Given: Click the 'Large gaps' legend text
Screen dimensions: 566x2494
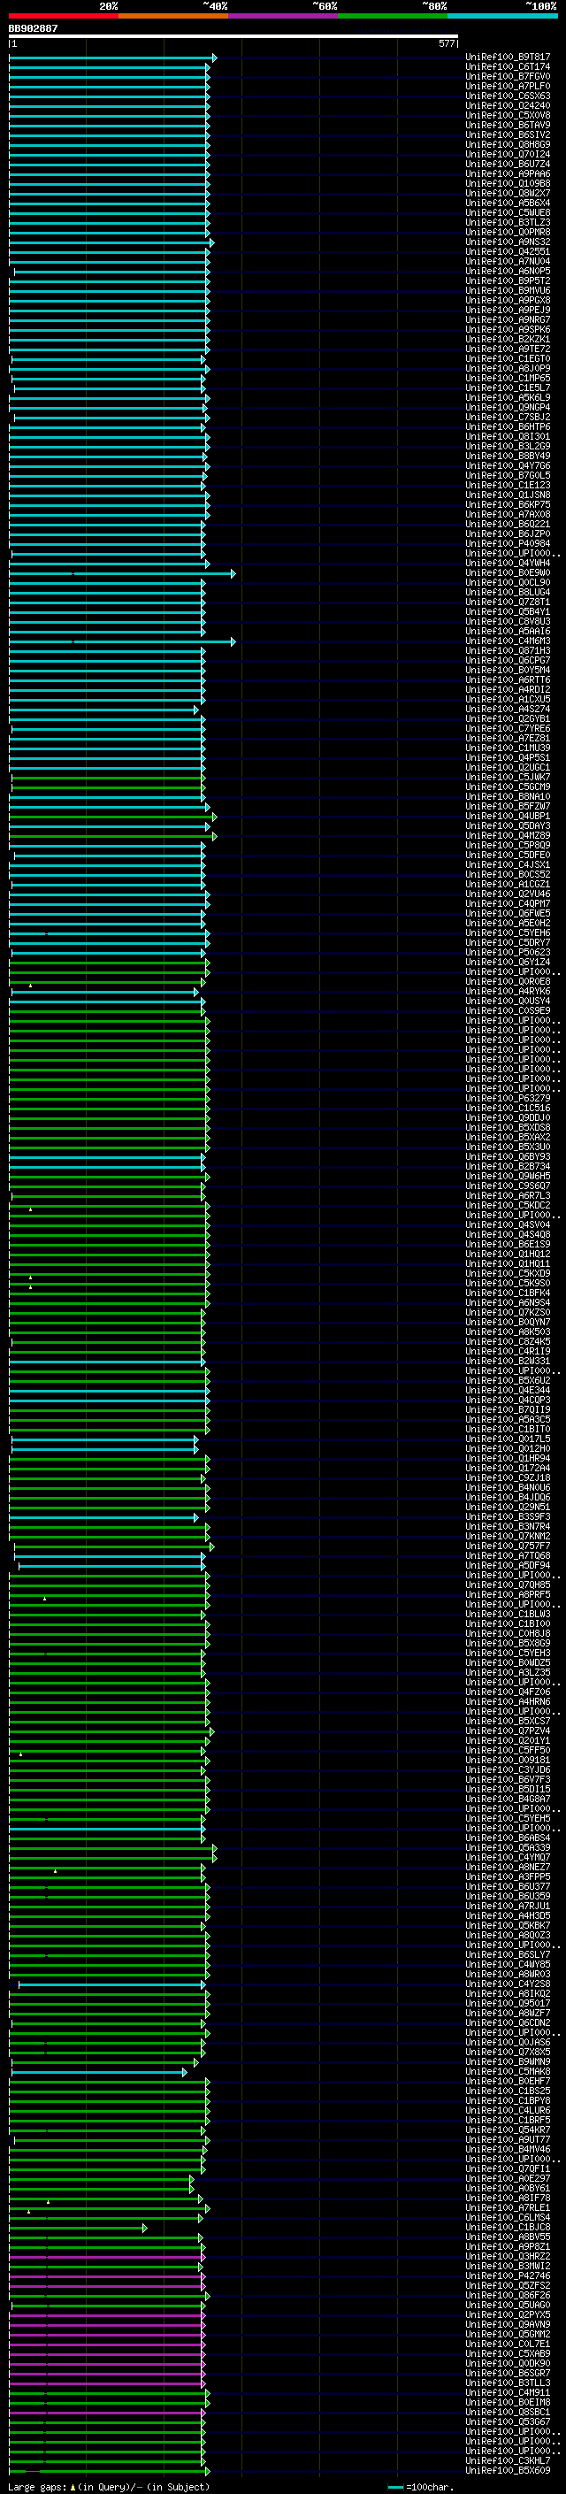Looking at the screenshot, I should [x=38, y=2486].
